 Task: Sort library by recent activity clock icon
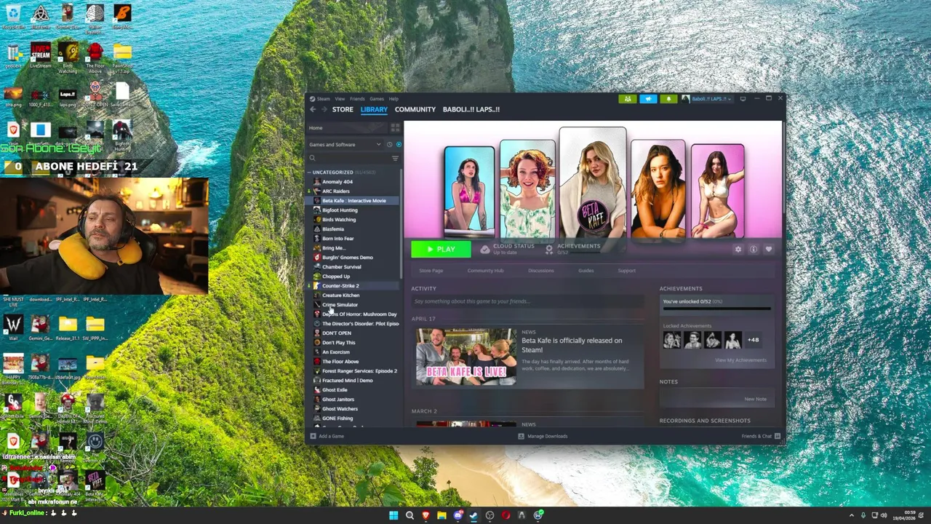tap(389, 144)
